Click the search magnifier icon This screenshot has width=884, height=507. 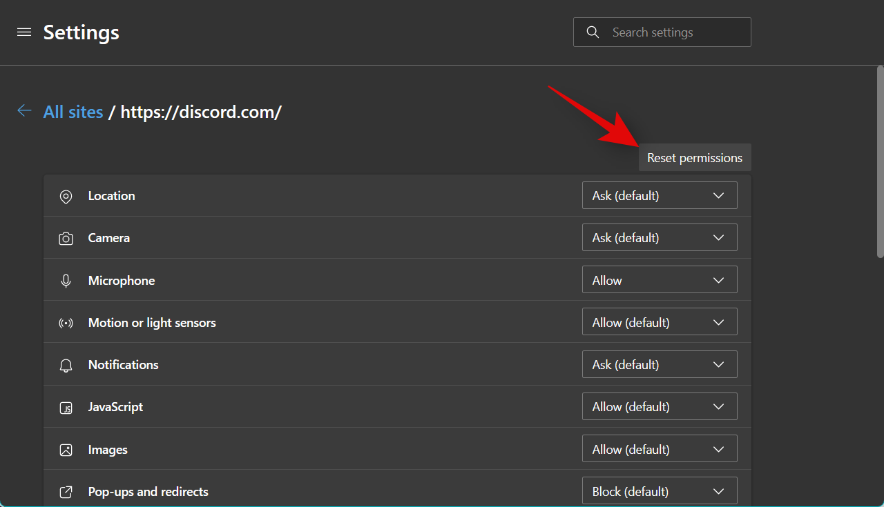[592, 32]
